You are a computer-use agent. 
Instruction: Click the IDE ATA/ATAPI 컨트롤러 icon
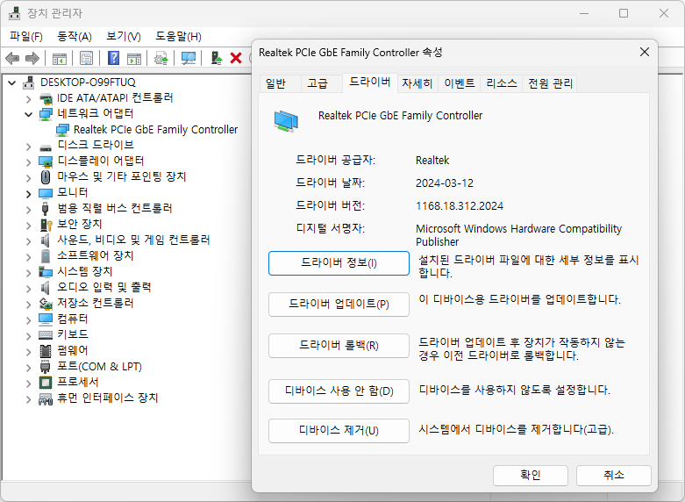click(x=46, y=98)
